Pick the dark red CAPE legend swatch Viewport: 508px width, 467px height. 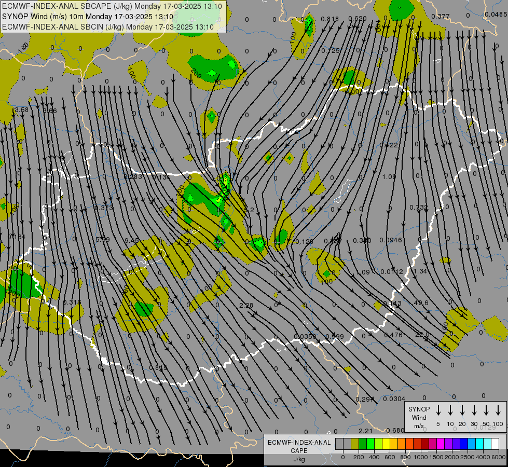pyautogui.click(x=425, y=444)
